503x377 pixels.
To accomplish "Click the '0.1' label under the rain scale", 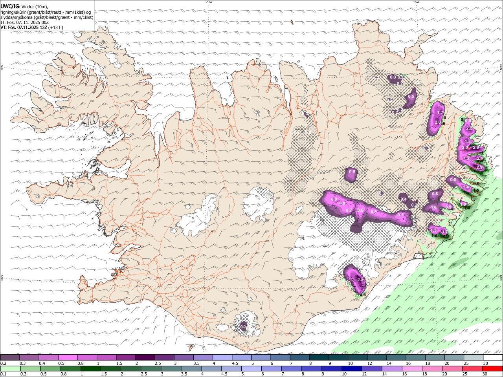I will point(3,374).
